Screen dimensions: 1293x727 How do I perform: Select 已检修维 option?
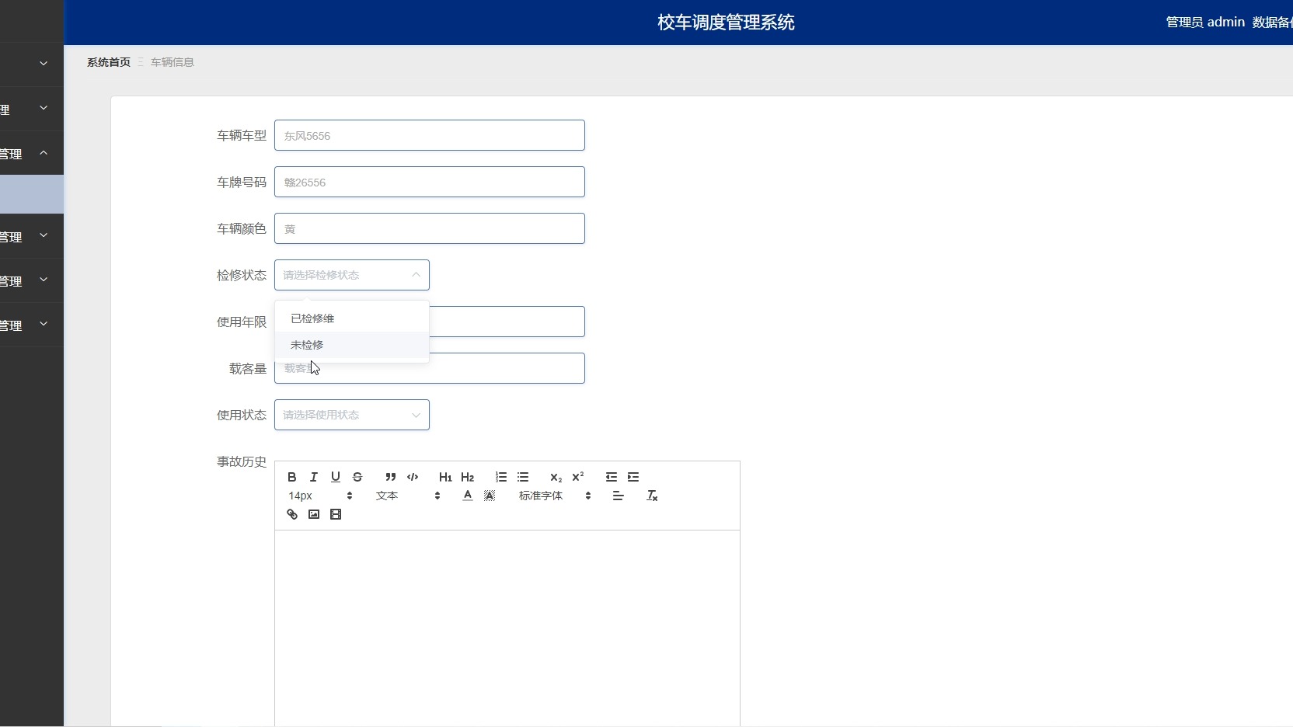pyautogui.click(x=352, y=318)
